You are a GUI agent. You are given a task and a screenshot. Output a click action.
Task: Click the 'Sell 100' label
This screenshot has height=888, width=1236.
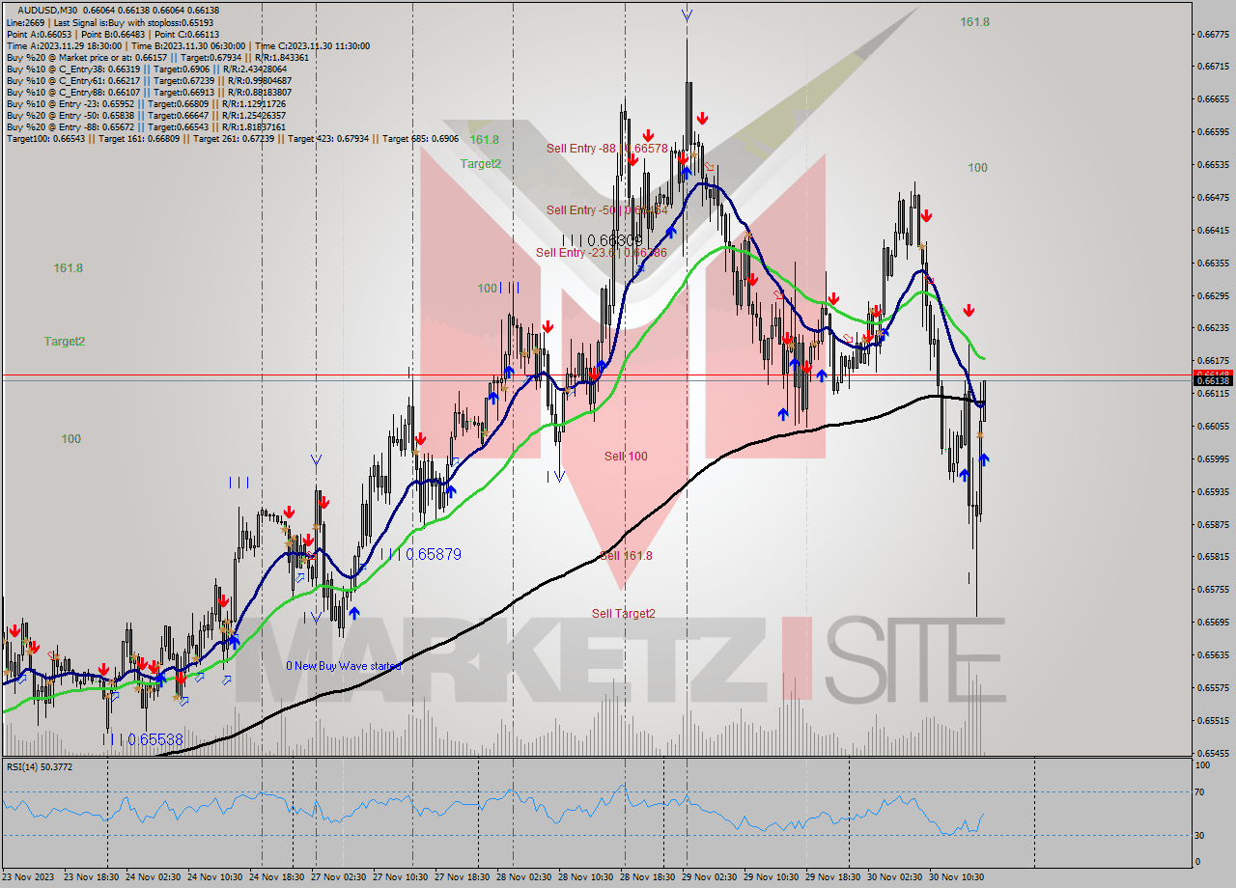tap(626, 456)
